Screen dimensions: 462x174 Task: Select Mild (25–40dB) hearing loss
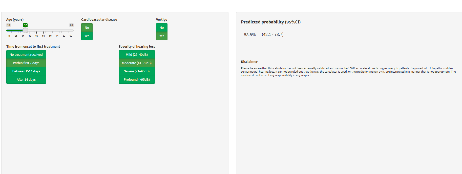point(137,54)
